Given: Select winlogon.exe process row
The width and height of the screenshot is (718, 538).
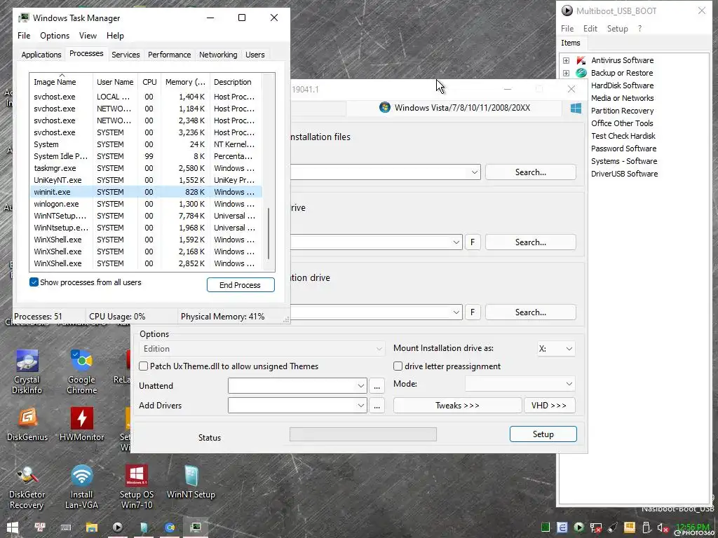Looking at the screenshot, I should (146, 204).
